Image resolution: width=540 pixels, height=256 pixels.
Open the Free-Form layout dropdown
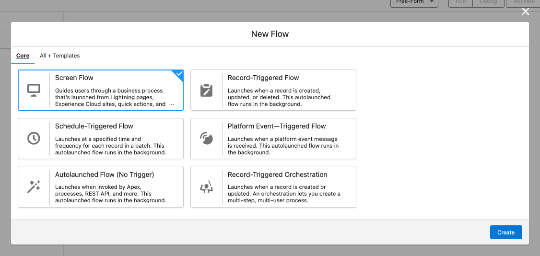pos(414,2)
